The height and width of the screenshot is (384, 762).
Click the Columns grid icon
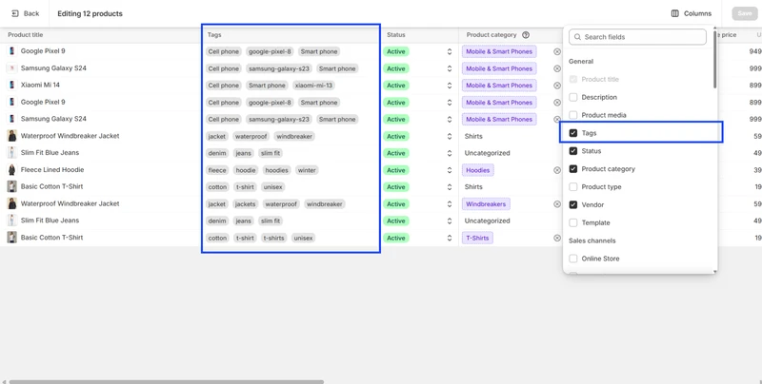point(674,13)
